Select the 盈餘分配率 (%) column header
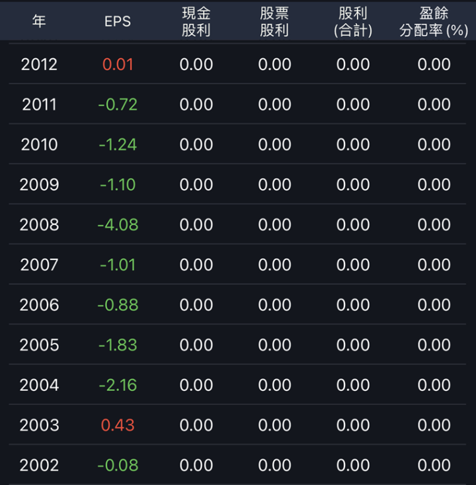Viewport: 476px width, 485px height. pos(434,22)
